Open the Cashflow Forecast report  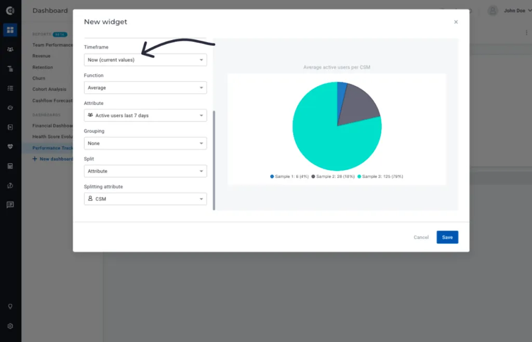pos(52,101)
